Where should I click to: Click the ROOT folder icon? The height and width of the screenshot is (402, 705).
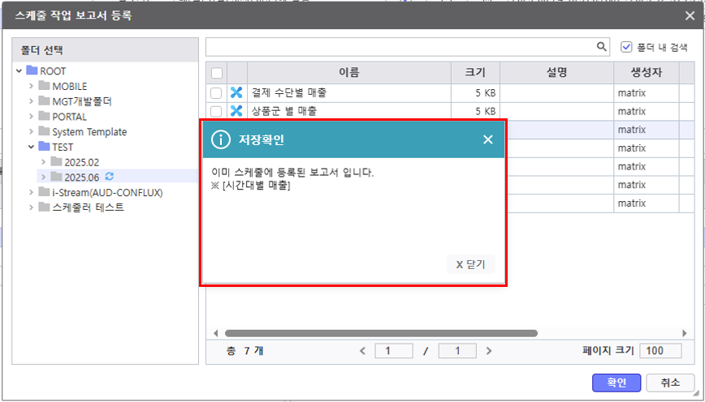click(32, 71)
